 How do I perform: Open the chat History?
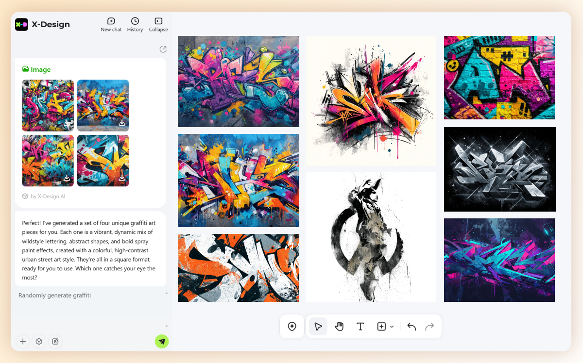point(135,24)
